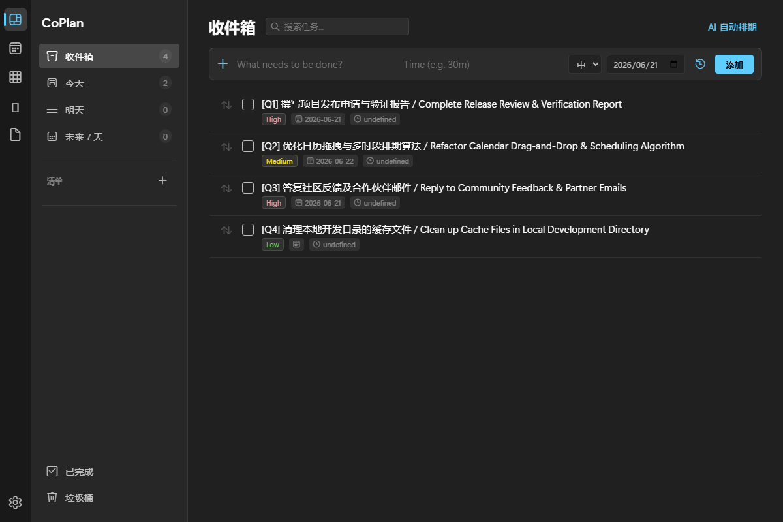This screenshot has height=522, width=783.
Task: Check off the Q2 calendar refactor task
Action: click(x=248, y=146)
